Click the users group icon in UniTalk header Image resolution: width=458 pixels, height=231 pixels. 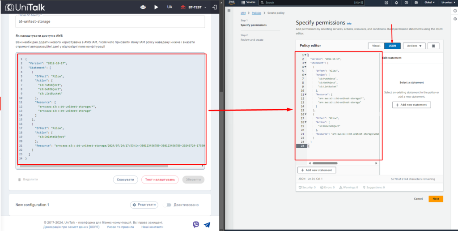tap(143, 7)
